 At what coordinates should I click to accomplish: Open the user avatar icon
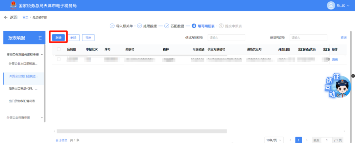331,6
